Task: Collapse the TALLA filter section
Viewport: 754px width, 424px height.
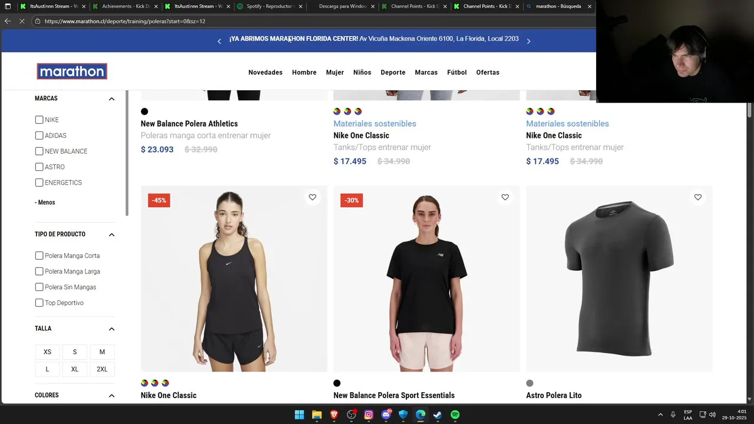Action: [111, 329]
